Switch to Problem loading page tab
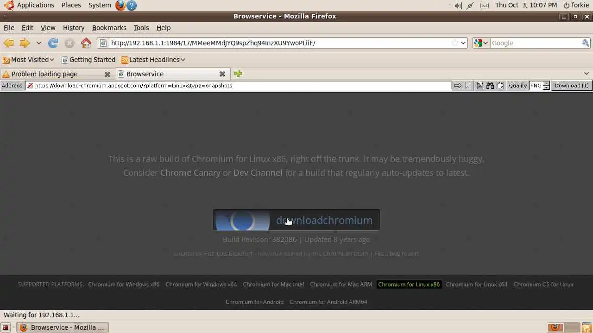Viewport: 593px width, 333px height. tap(57, 74)
